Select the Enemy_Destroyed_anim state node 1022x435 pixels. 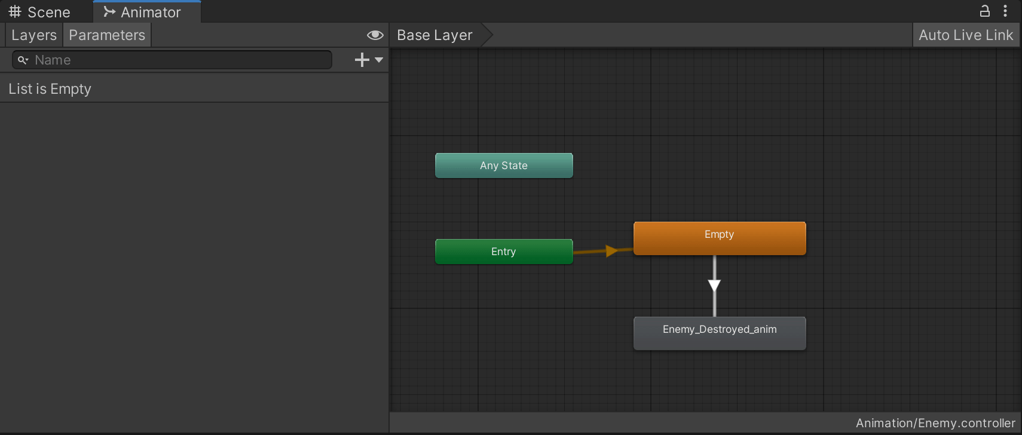click(x=720, y=333)
